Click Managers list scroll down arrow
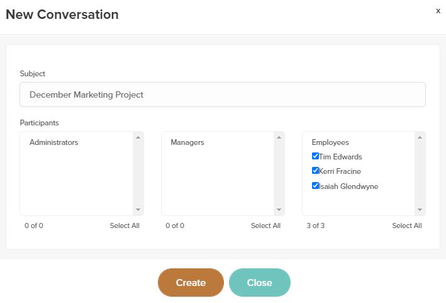Viewport: 446px width, 303px height. [279, 210]
